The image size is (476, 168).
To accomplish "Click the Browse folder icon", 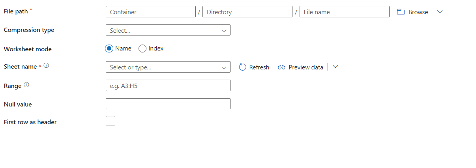I will tap(401, 12).
